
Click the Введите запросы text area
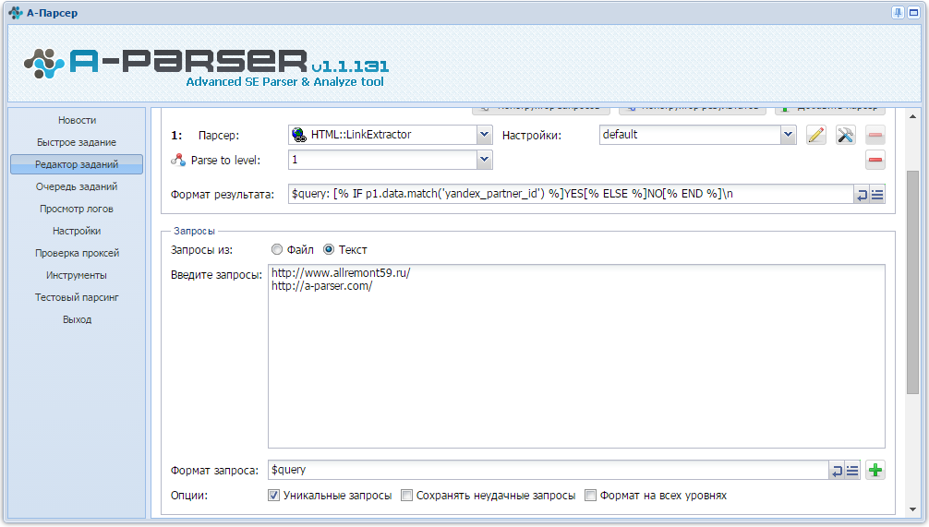(576, 356)
